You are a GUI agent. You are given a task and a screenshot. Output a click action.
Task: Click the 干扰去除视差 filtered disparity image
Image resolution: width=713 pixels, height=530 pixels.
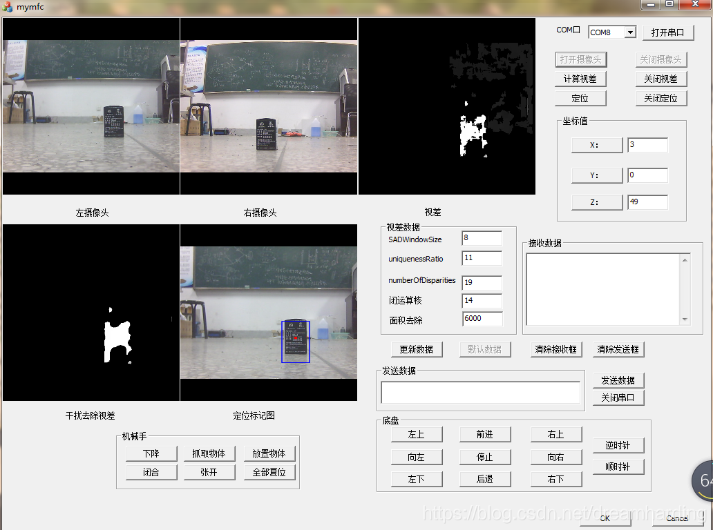point(91,313)
